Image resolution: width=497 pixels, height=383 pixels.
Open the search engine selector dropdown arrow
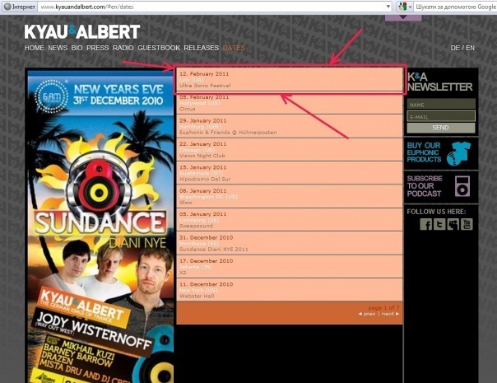(411, 6)
